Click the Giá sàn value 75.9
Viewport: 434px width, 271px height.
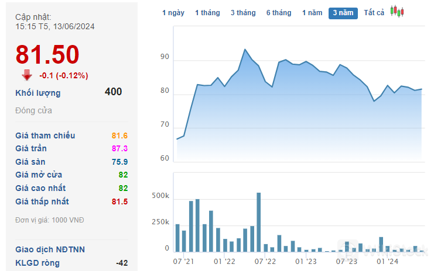tap(119, 162)
